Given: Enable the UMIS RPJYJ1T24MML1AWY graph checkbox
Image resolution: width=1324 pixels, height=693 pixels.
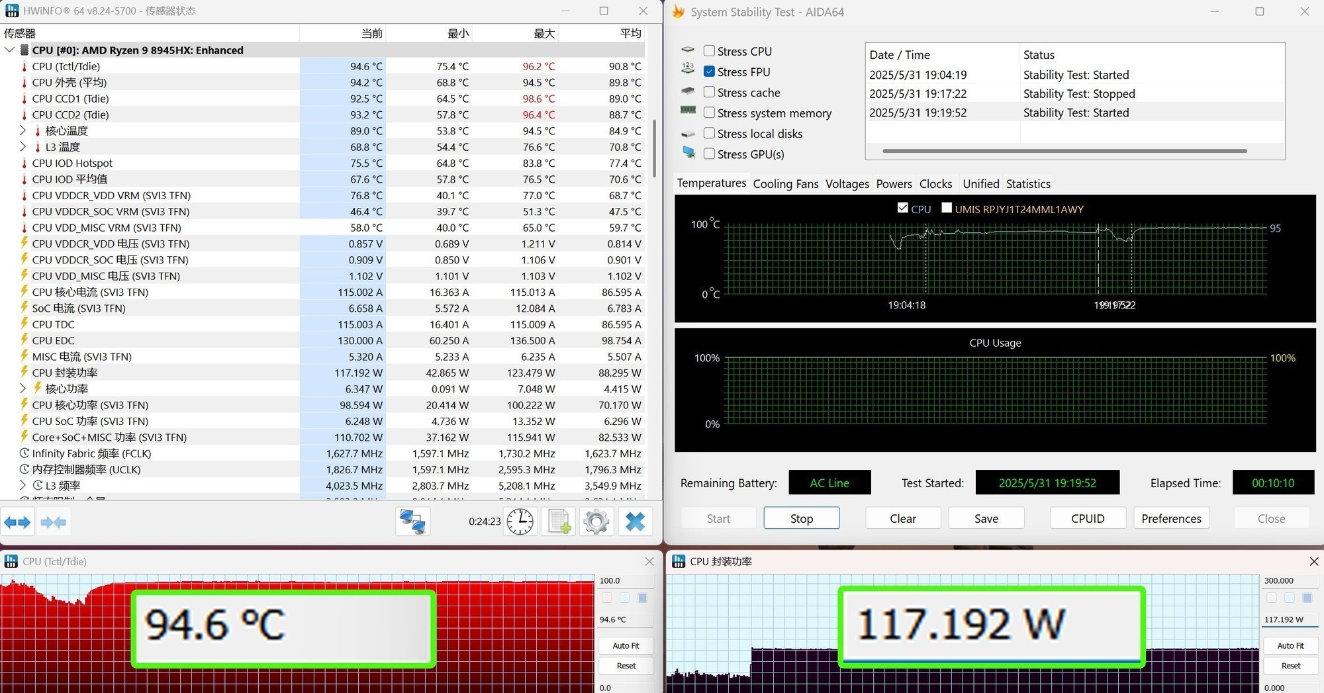Looking at the screenshot, I should [947, 208].
